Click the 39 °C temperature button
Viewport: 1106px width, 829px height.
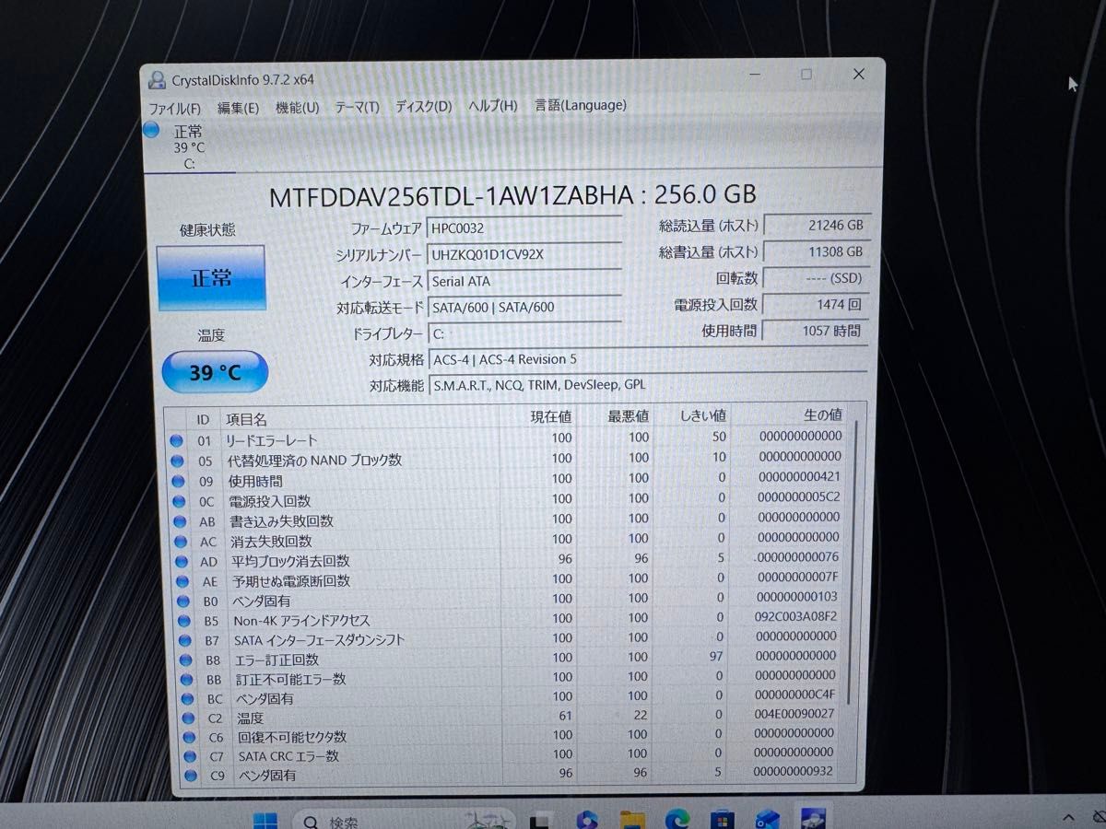[215, 372]
